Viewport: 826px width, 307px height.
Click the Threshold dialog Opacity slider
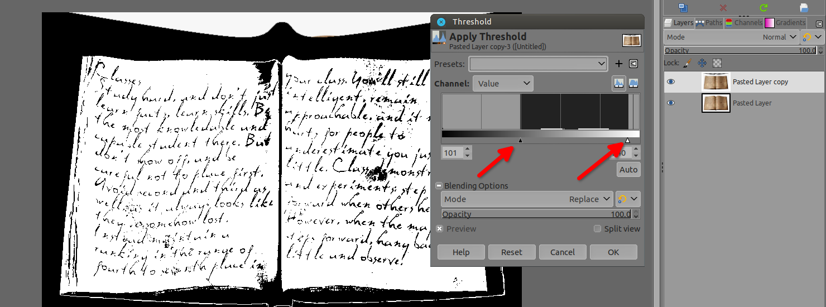tap(537, 214)
